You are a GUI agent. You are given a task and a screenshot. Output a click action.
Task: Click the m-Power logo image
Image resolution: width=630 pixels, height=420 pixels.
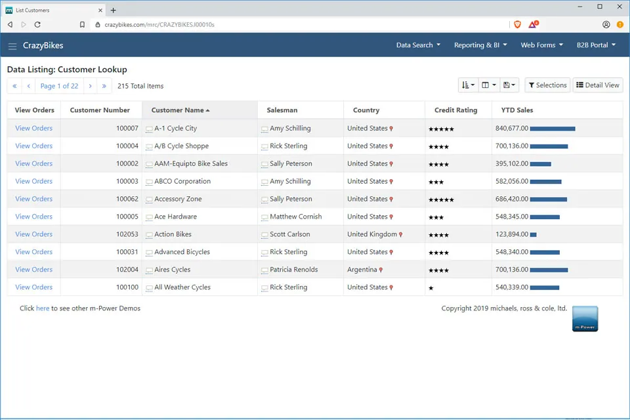pos(585,319)
